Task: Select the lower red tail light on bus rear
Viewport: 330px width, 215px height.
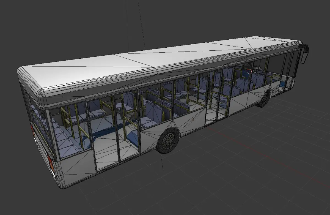Action: pos(51,163)
